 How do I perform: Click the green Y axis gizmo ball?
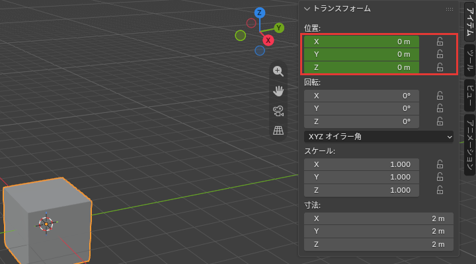[x=279, y=28]
